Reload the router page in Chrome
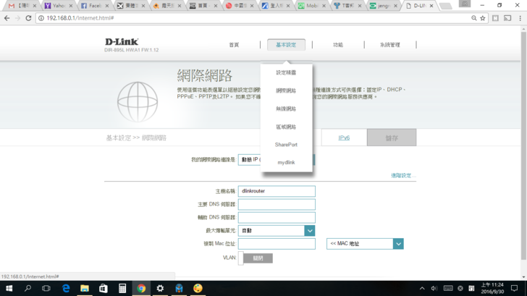527x296 pixels. (29, 18)
